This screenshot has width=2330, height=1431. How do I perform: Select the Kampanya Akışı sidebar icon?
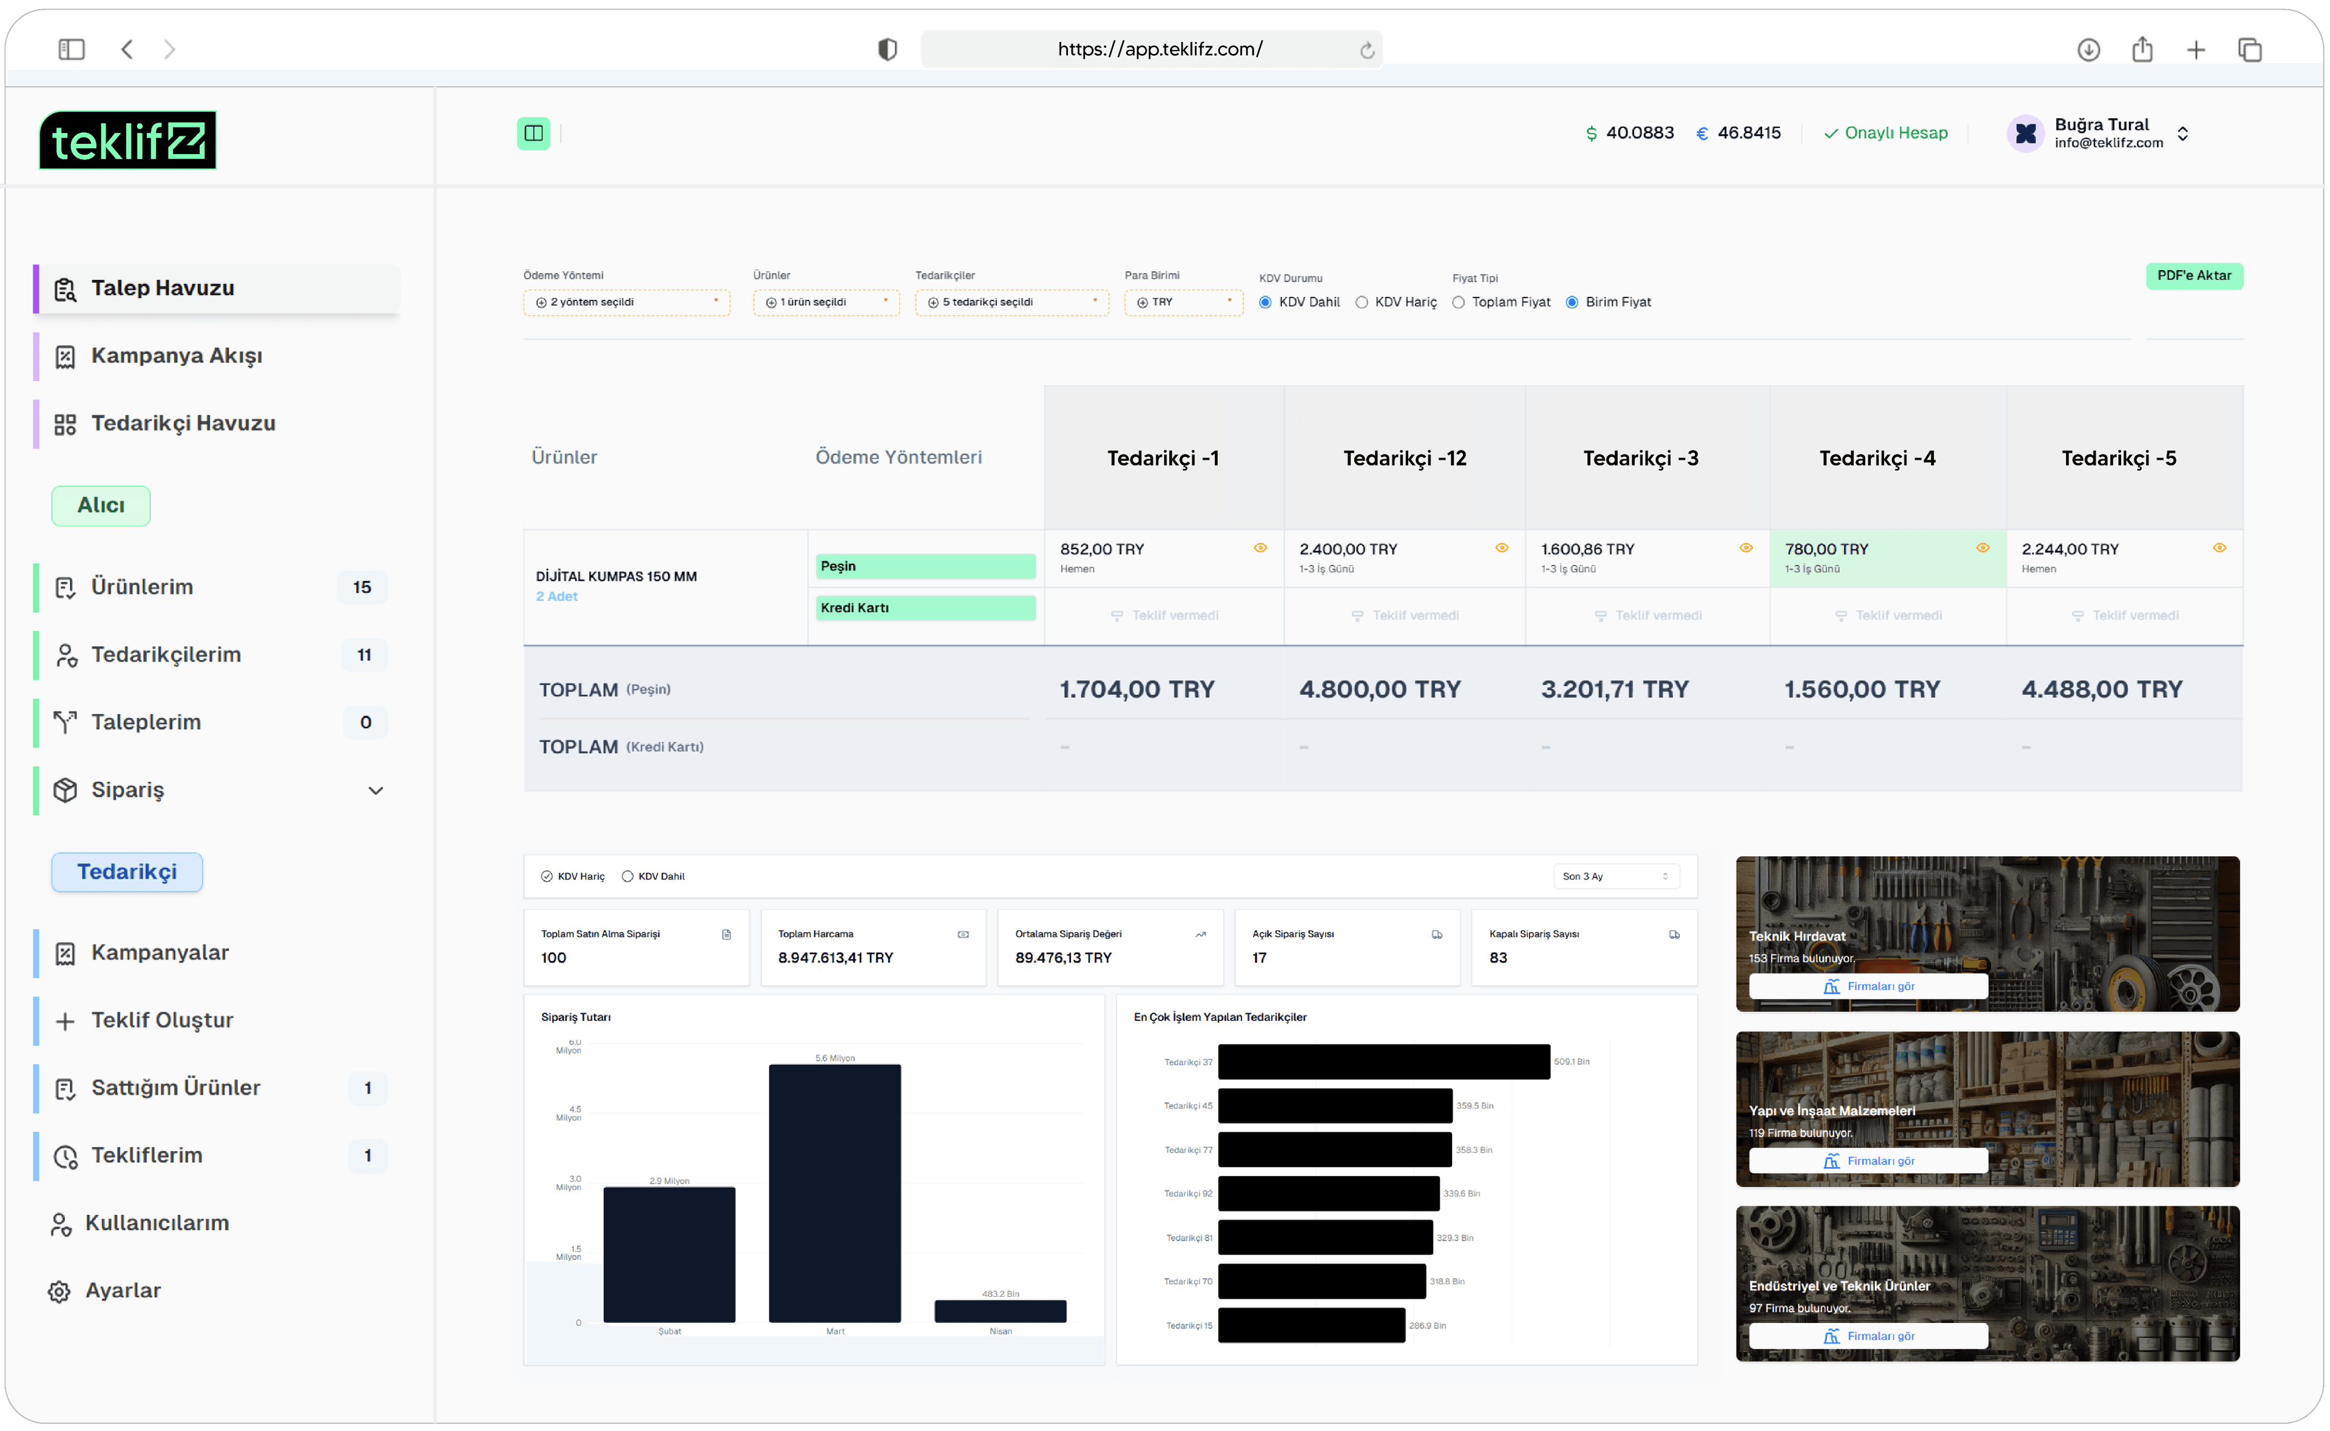click(64, 357)
